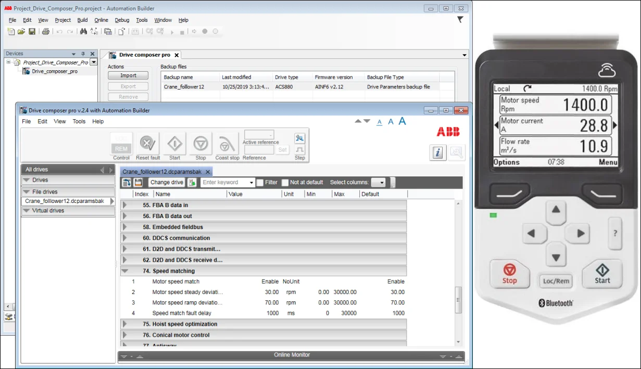
Task: Open dropdown beside Project_Drive_Composer_Pro
Action: click(x=94, y=62)
